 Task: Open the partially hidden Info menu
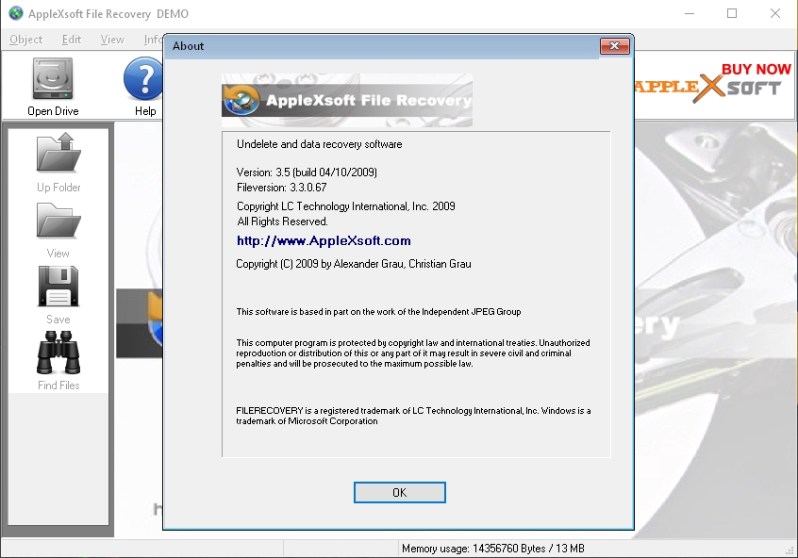click(x=153, y=40)
